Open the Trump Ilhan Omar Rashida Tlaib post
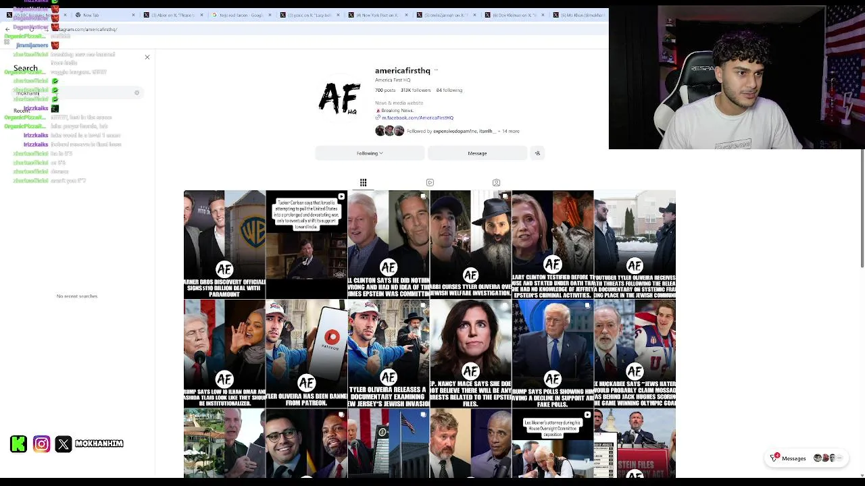Image resolution: width=865 pixels, height=486 pixels. 224,354
